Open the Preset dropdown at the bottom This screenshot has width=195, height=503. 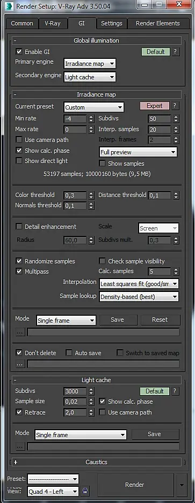click(53, 479)
